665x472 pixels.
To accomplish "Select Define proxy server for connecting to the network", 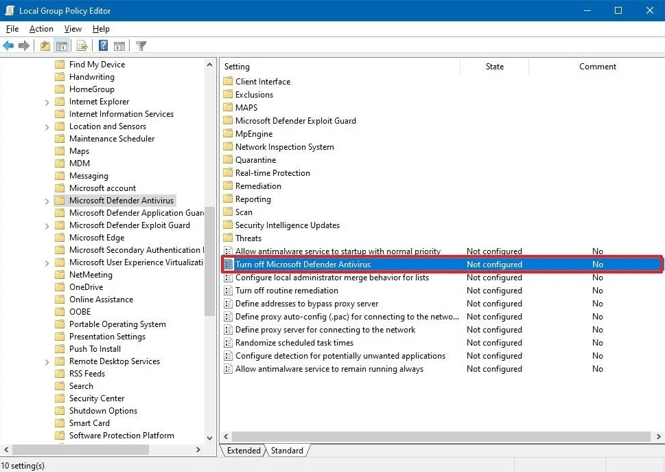I will pyautogui.click(x=325, y=330).
